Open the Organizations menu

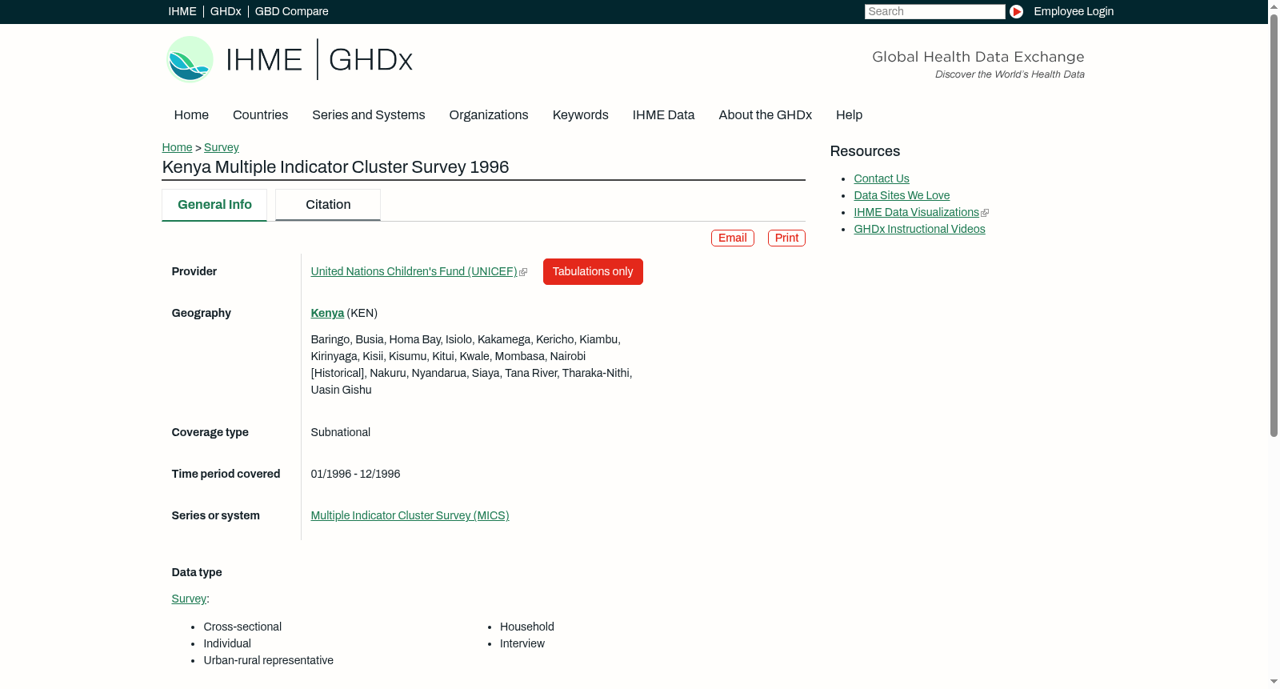[x=489, y=115]
